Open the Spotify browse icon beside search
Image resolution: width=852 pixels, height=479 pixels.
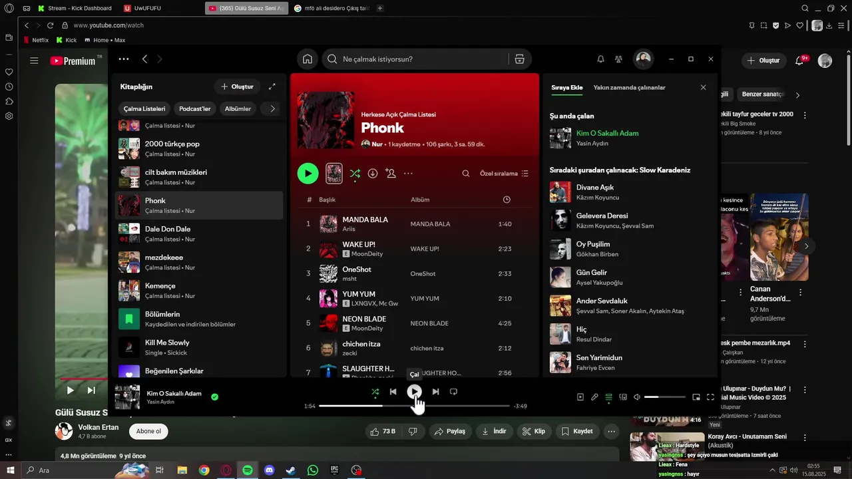(x=520, y=59)
